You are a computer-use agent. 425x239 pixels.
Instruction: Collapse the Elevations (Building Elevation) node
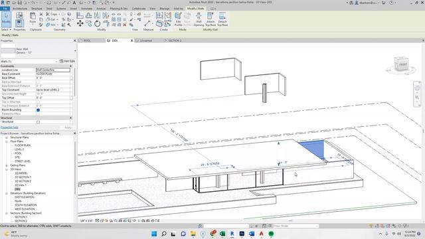7,193
